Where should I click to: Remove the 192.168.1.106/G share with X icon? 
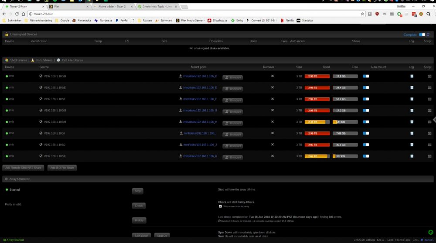[x=272, y=110]
